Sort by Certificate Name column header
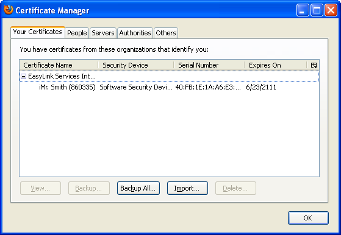Image resolution: width=341 pixels, height=235 pixels. (59, 65)
